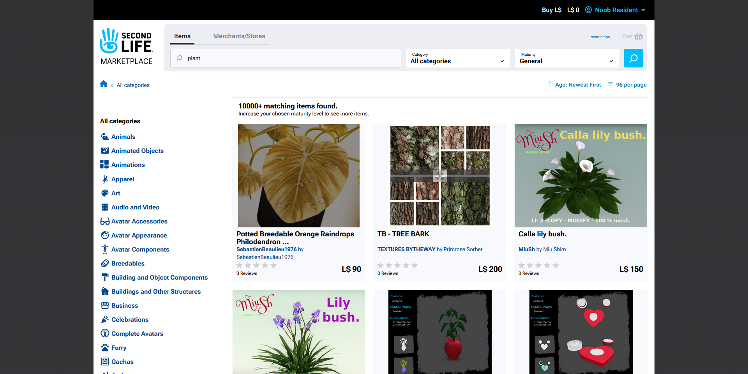Open the search tips link

[600, 37]
